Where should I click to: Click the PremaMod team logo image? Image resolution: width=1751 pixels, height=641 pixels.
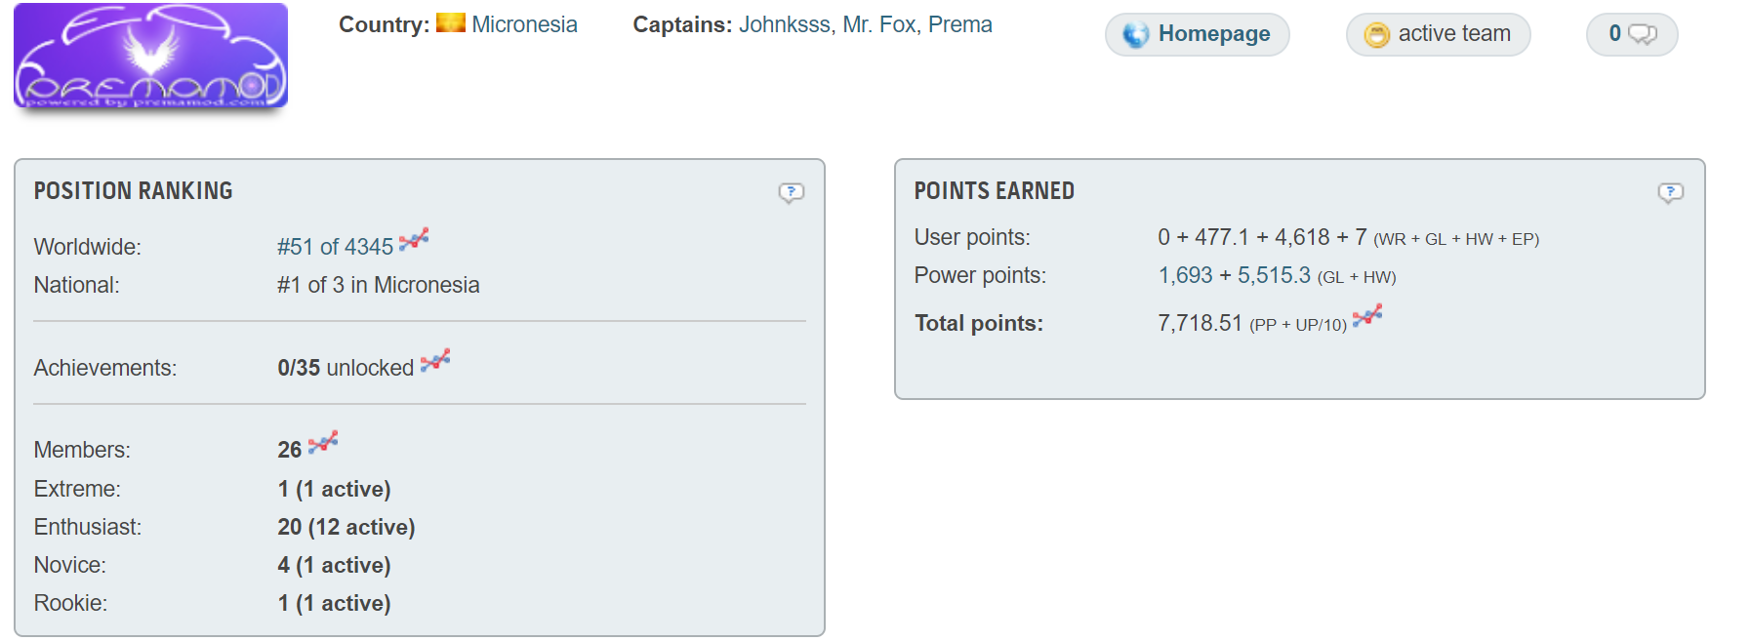coord(150,56)
